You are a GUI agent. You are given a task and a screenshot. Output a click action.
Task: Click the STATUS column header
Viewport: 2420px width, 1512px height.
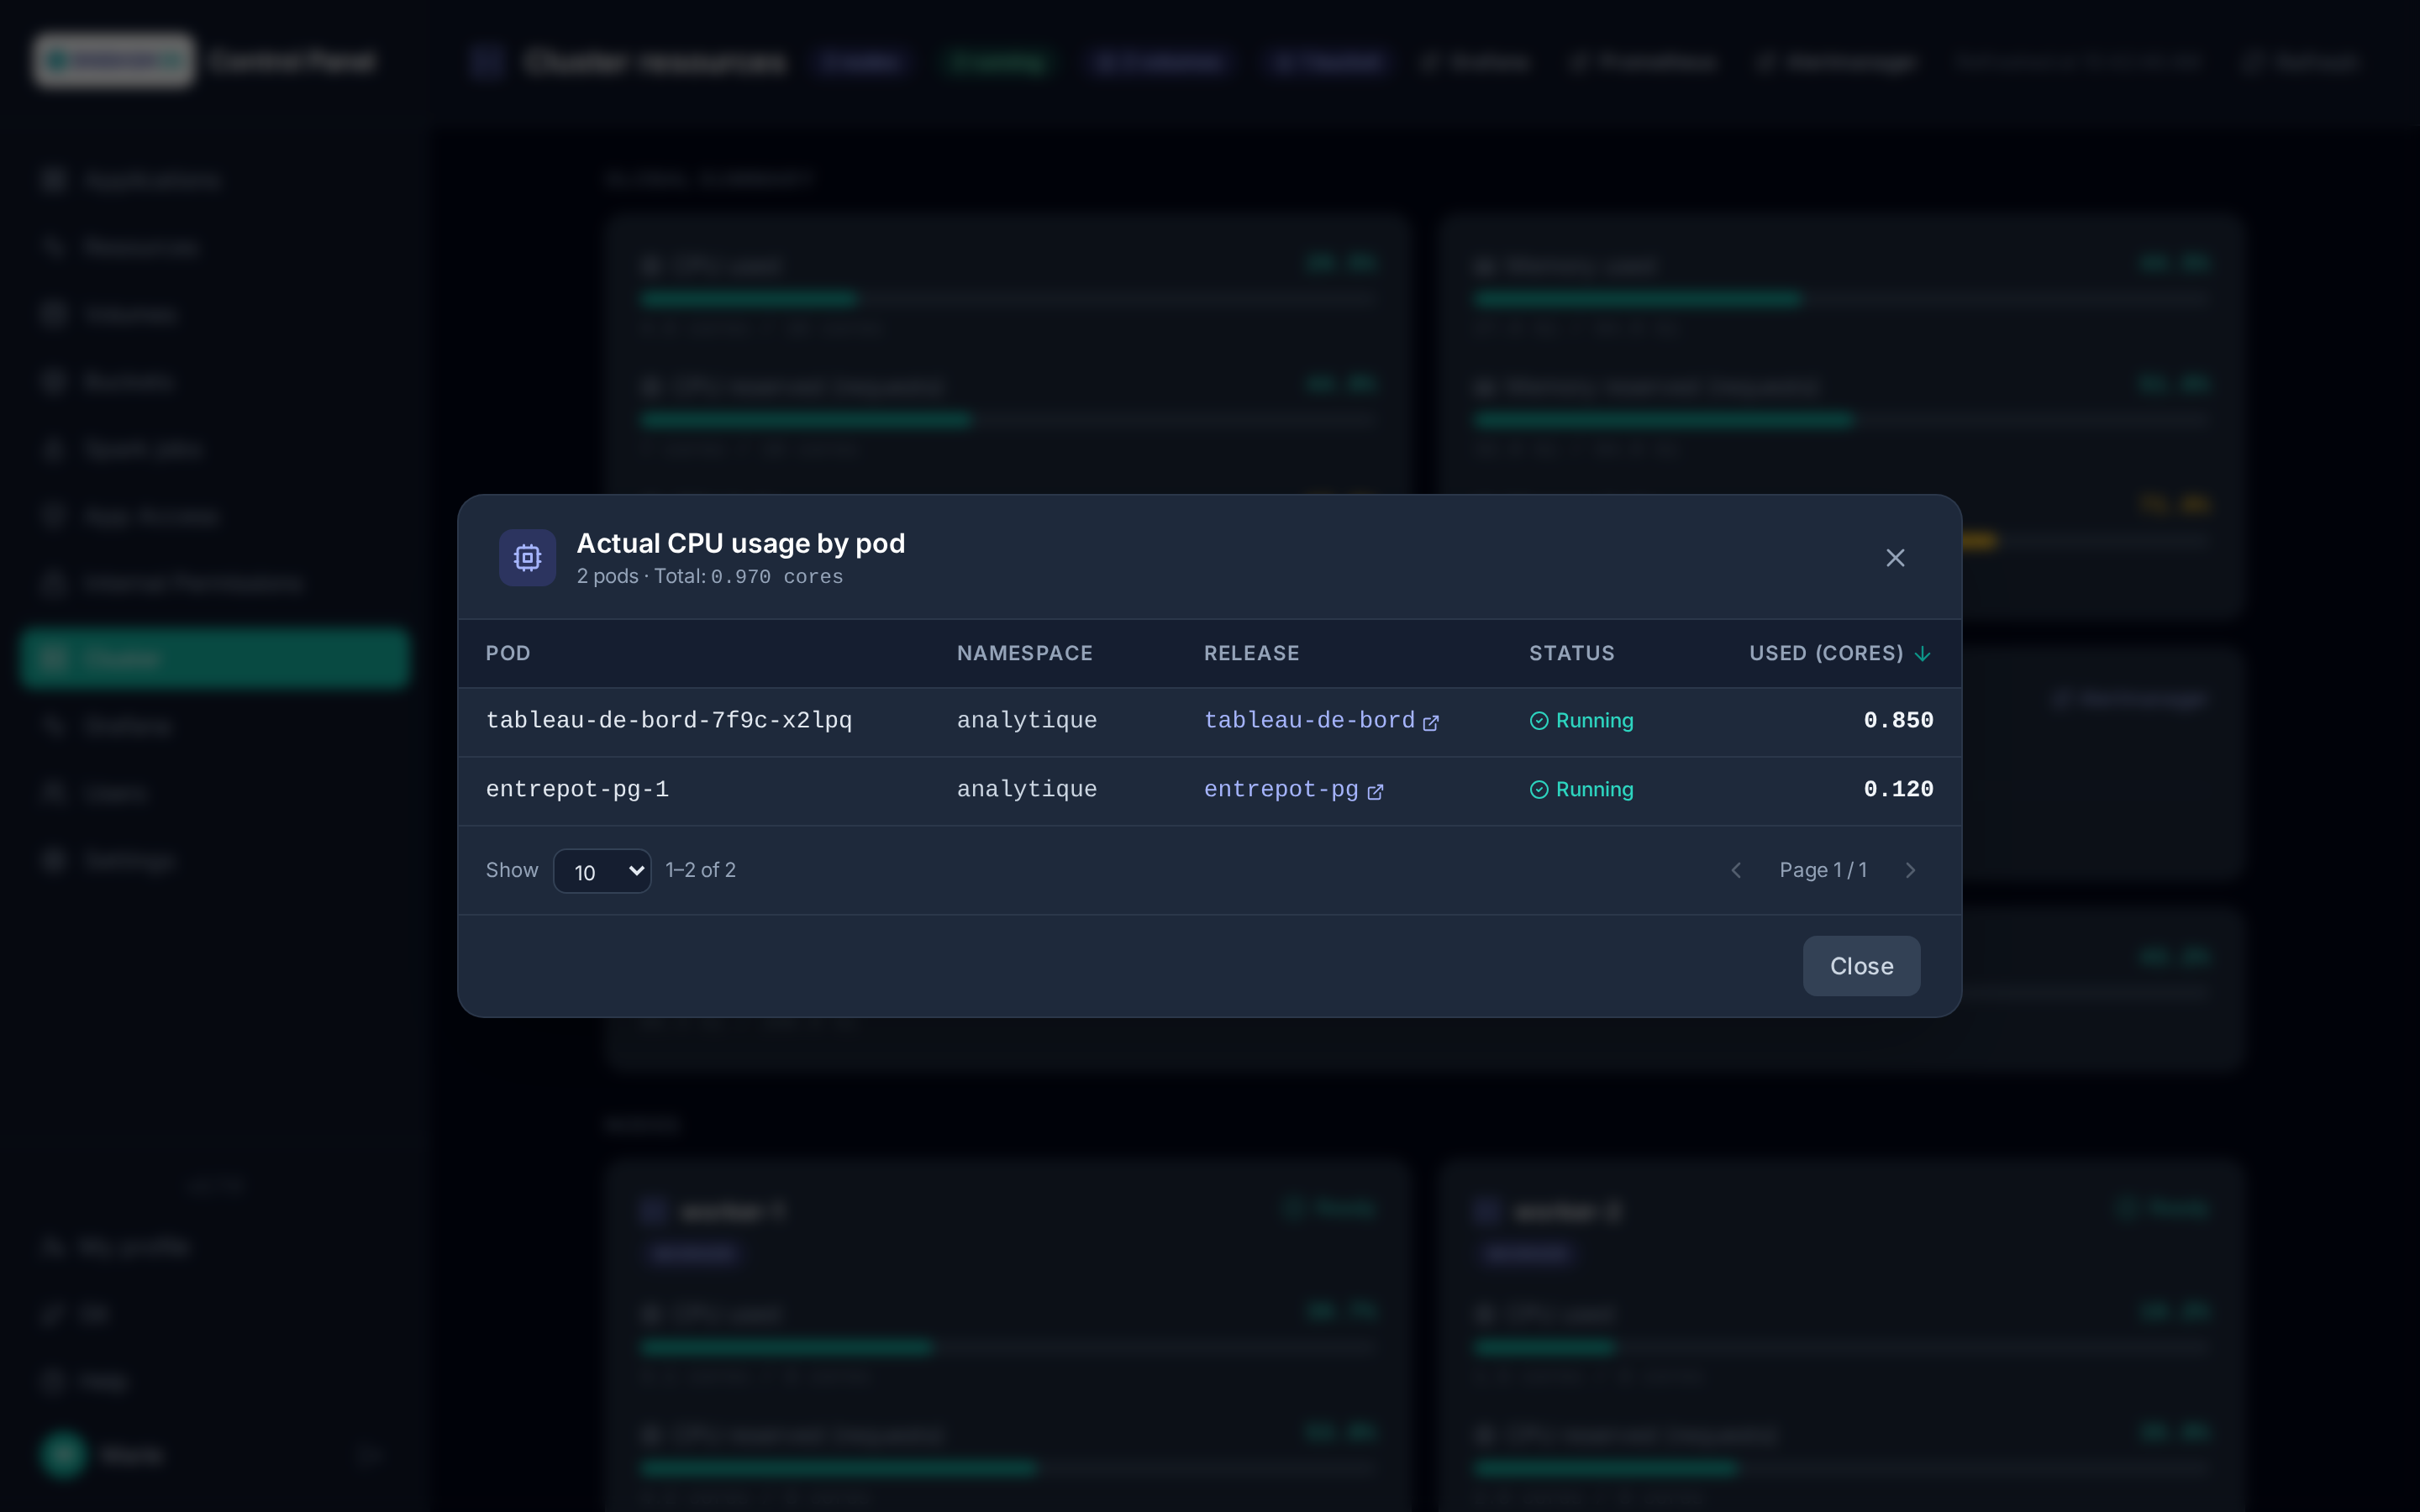click(1572, 653)
